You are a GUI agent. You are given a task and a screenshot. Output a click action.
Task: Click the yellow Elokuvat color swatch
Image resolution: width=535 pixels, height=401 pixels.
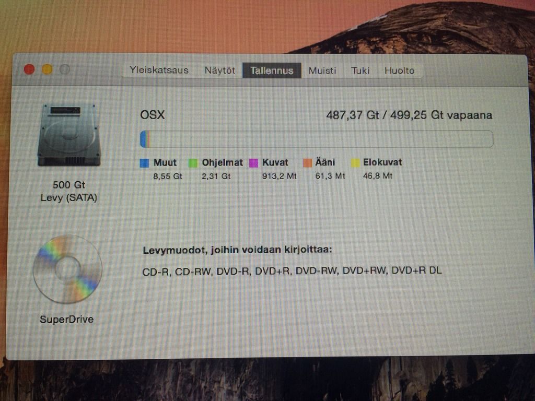355,163
